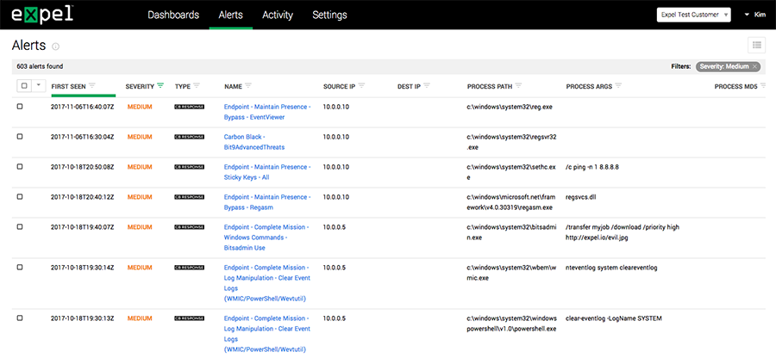Toggle the list view layout icon
776x358 pixels.
[757, 45]
